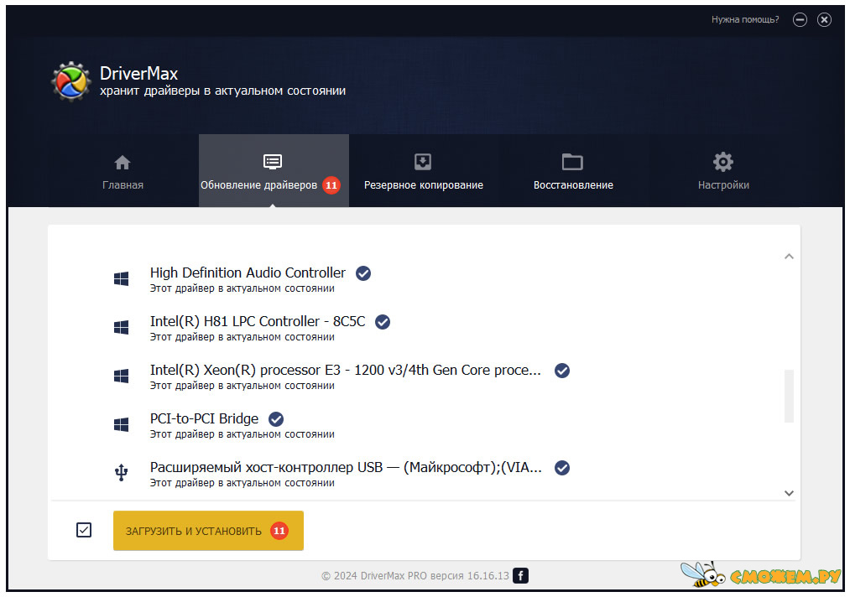This screenshot has height=597, width=850.
Task: Click USB icon beside Расширяемый хост-контроллер USB
Action: [x=122, y=473]
